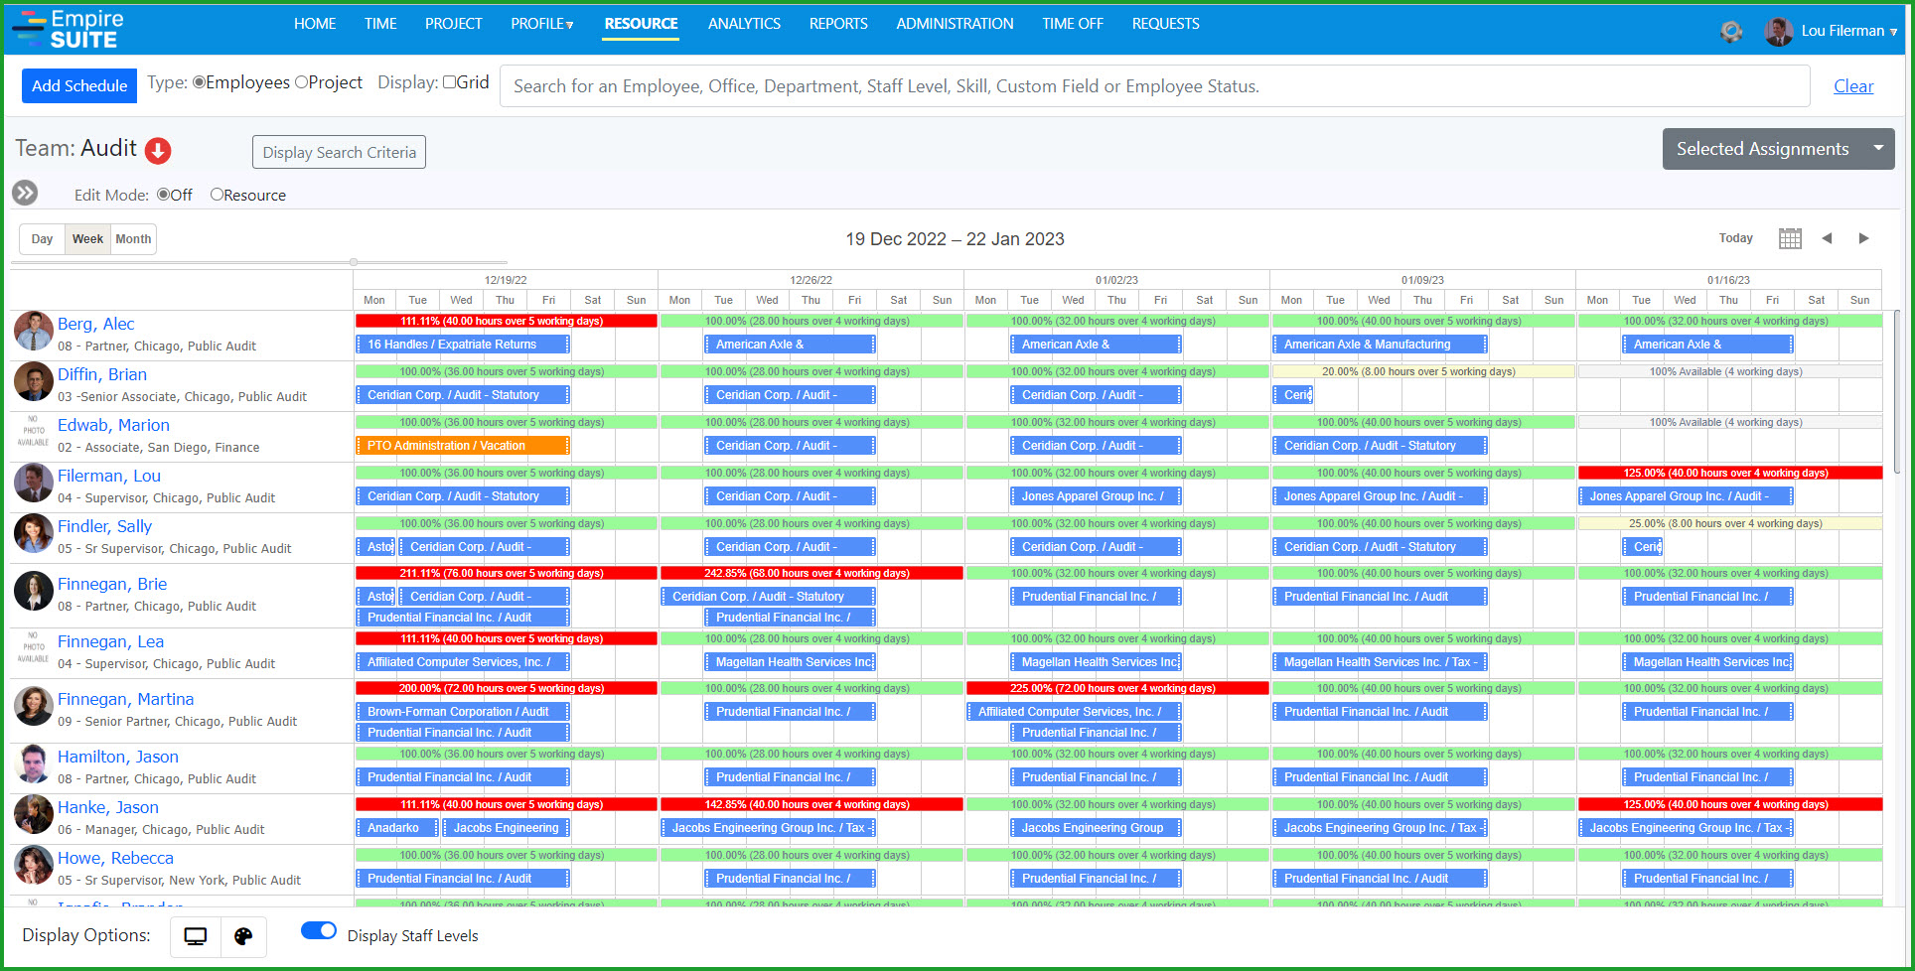The height and width of the screenshot is (971, 1915).
Task: Open the REQUESTS menu
Action: (x=1165, y=24)
